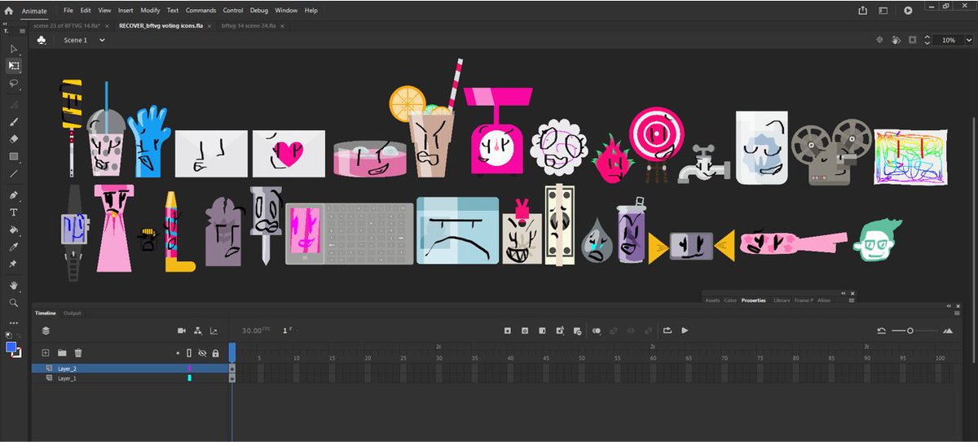Viewport: 978px width, 442px height.
Task: Select the Text tool
Action: click(x=13, y=212)
